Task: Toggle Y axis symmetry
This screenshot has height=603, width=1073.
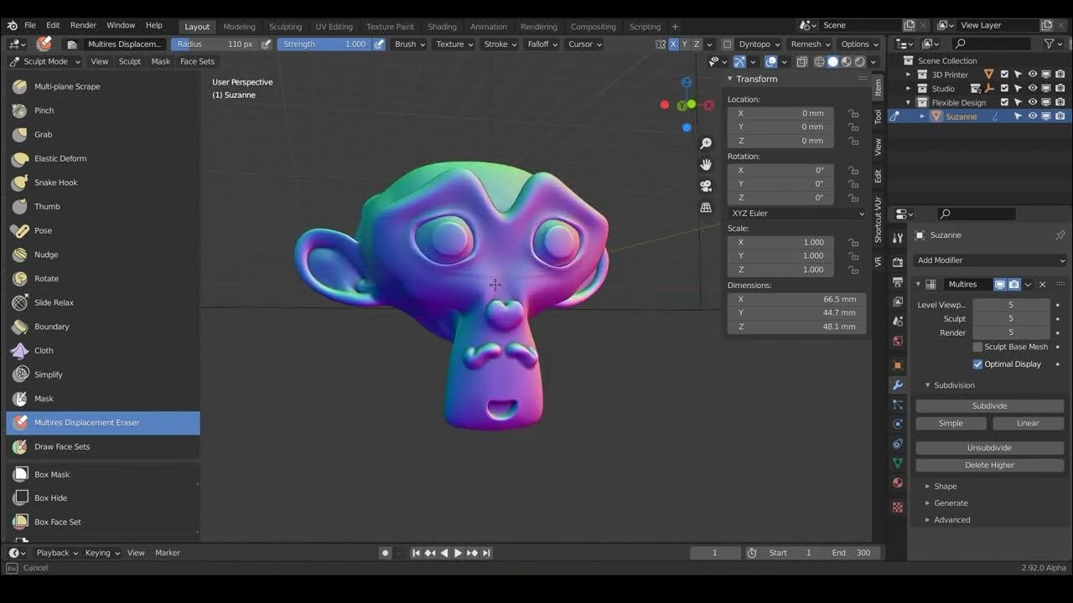Action: click(x=685, y=44)
